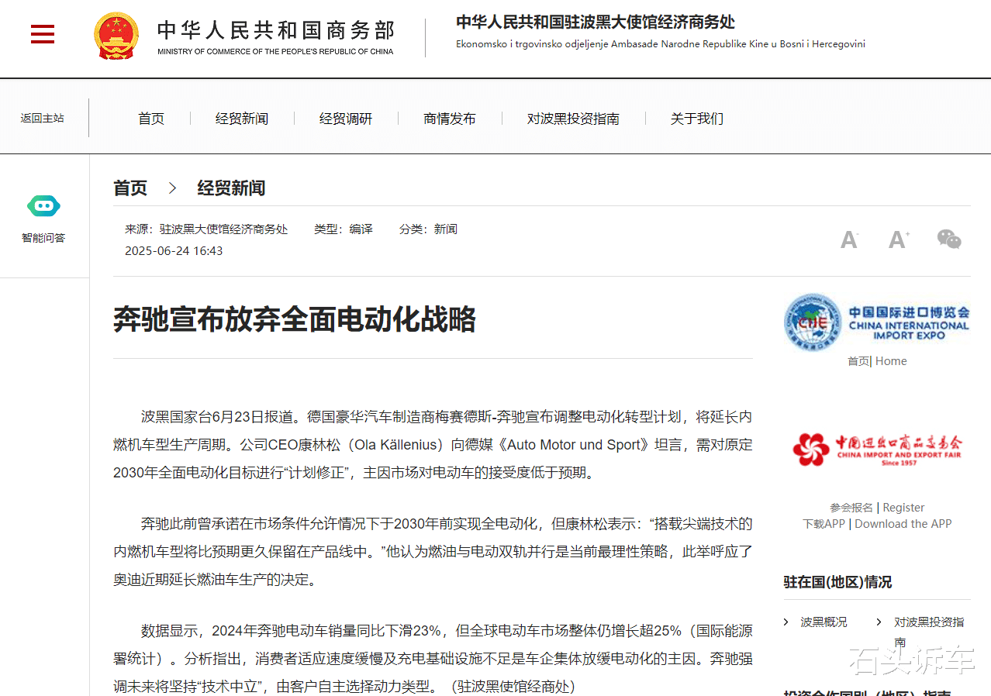
Task: Share article via WeChat icon
Action: pyautogui.click(x=949, y=239)
